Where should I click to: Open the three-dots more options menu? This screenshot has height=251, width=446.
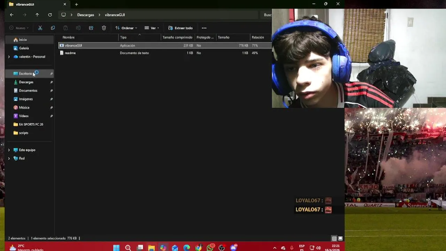204,28
